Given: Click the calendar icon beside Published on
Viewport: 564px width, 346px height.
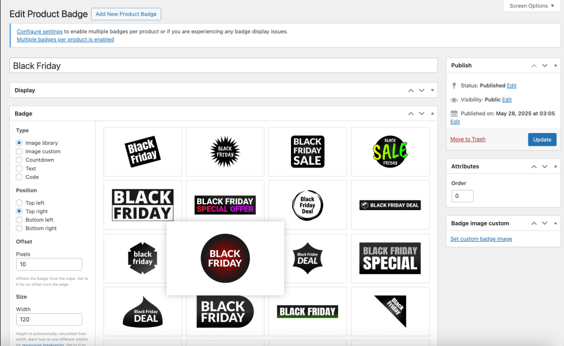Looking at the screenshot, I should point(454,113).
